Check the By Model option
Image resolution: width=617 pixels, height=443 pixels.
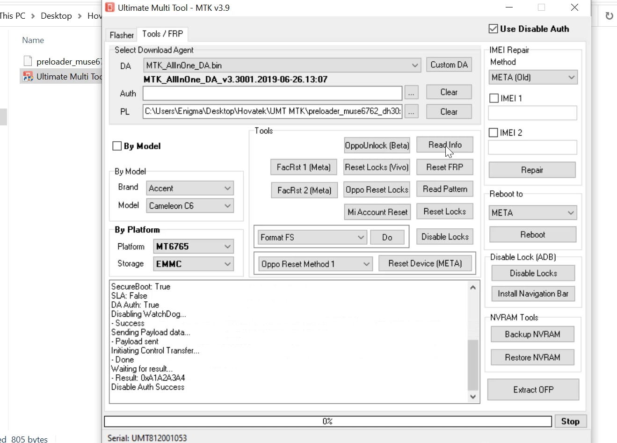[x=117, y=146]
